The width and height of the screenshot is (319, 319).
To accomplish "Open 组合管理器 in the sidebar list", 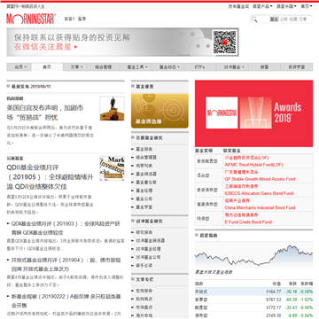I will 146,158.
